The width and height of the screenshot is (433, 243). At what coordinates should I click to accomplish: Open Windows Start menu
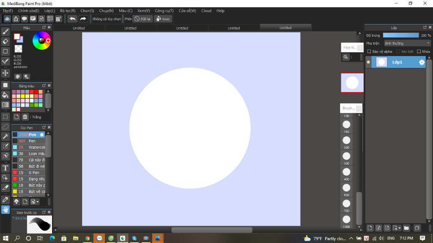5,238
